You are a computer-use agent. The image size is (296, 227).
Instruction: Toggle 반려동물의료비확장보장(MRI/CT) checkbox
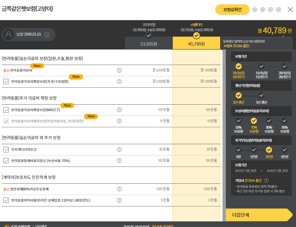(6, 110)
